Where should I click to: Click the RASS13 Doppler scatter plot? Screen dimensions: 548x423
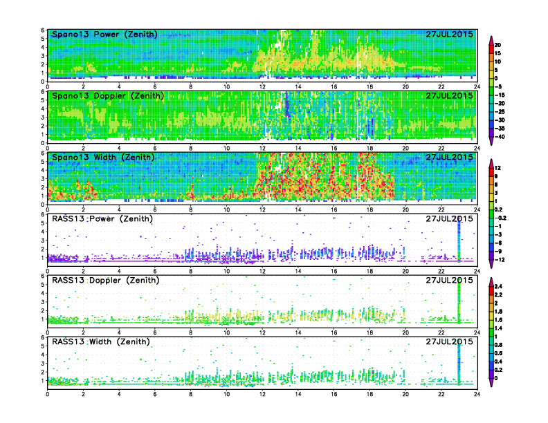(262, 301)
